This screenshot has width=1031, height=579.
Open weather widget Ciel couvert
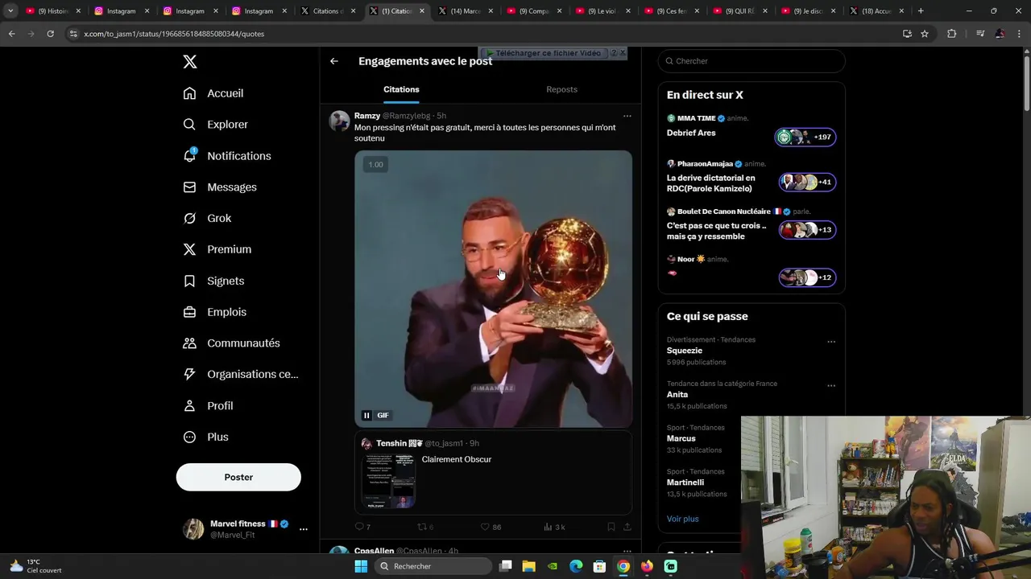(35, 566)
